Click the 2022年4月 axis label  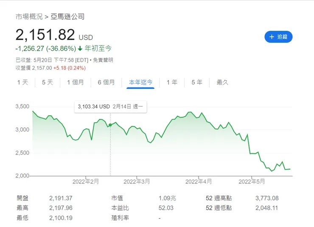click(199, 181)
